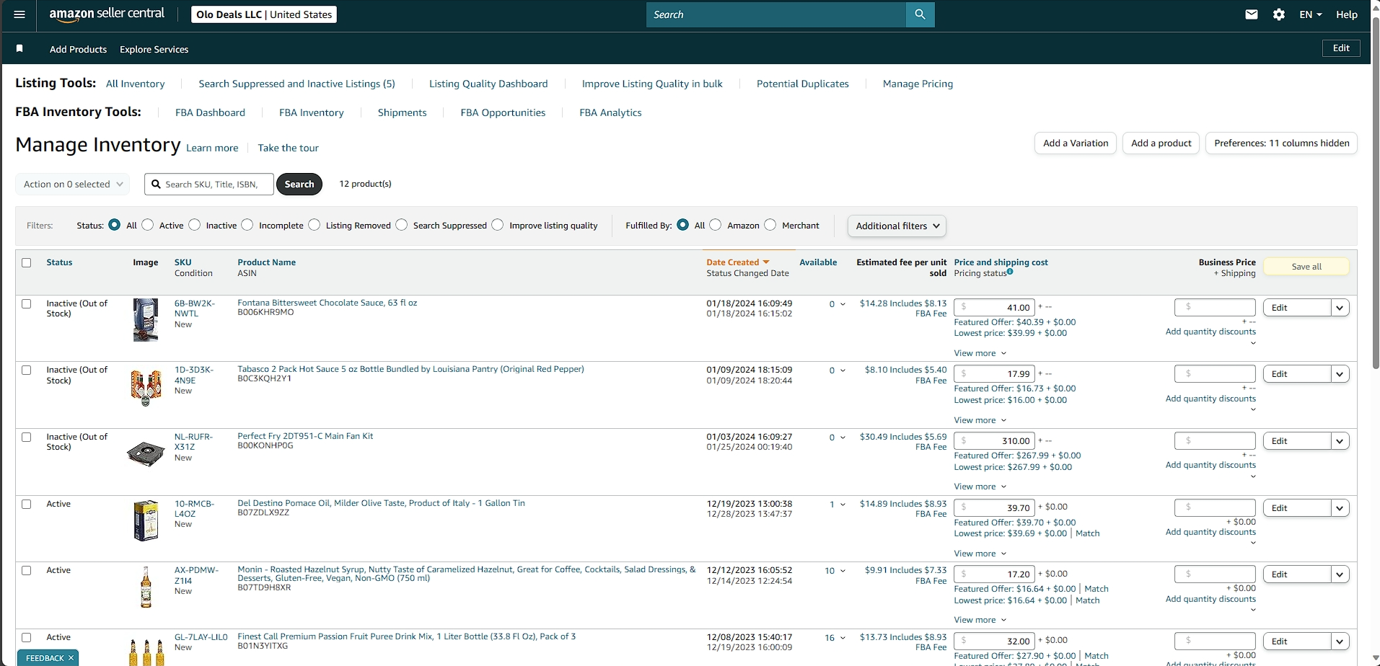Open the Perfect Fry Fan Kit product image
The width and height of the screenshot is (1380, 666).
(146, 453)
